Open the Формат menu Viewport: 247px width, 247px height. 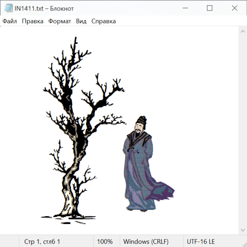point(60,21)
